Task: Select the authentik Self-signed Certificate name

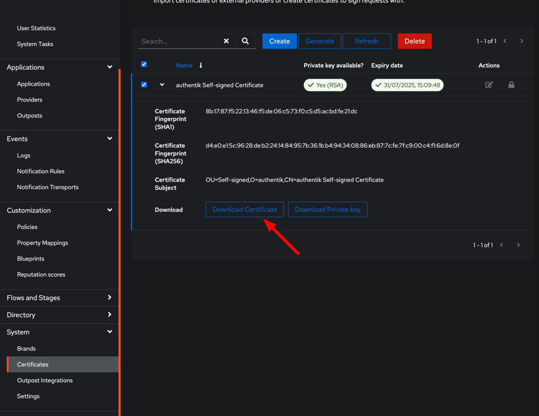Action: [x=220, y=85]
